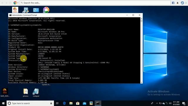Screen dimensions: 188x106
Task: Open the Mail app from the taskbar
Action: click(x=85, y=103)
